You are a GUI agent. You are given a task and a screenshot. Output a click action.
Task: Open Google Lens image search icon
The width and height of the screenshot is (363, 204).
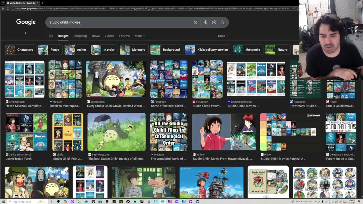(x=214, y=22)
